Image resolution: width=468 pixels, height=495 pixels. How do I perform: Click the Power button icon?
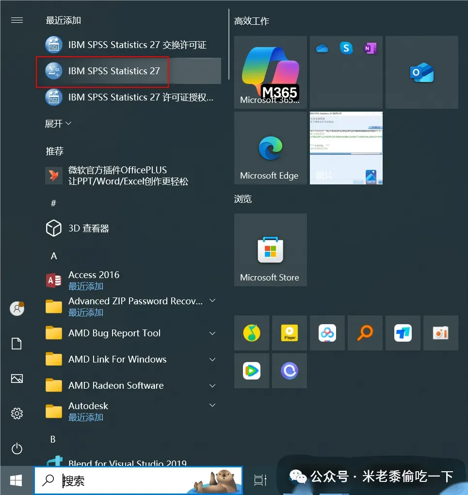pyautogui.click(x=16, y=448)
